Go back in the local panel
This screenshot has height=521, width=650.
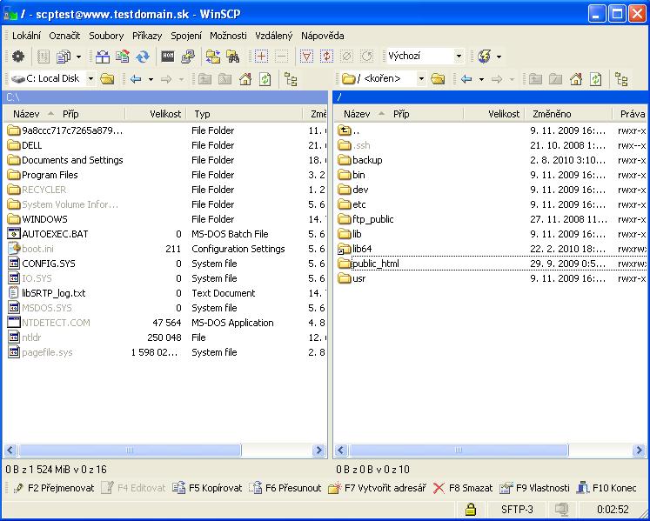tap(136, 79)
